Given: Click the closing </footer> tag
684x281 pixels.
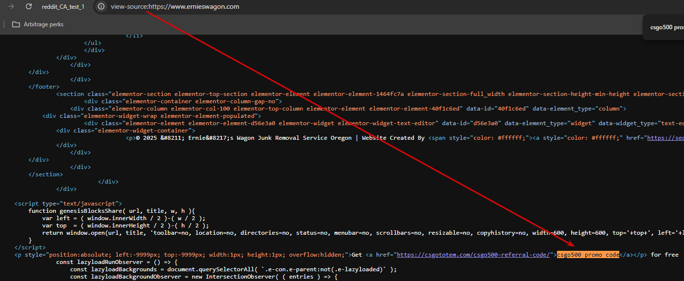Looking at the screenshot, I should point(44,87).
